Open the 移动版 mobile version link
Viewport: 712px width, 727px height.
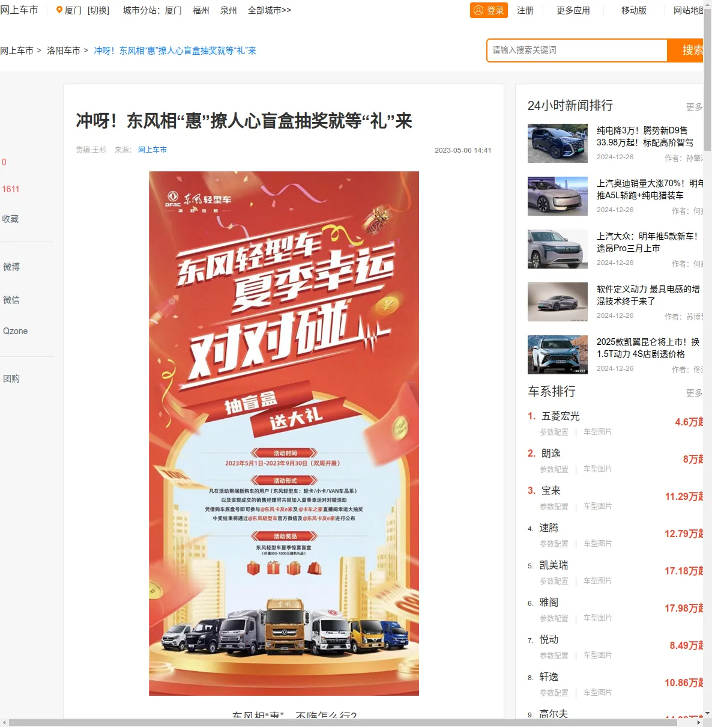pos(634,10)
